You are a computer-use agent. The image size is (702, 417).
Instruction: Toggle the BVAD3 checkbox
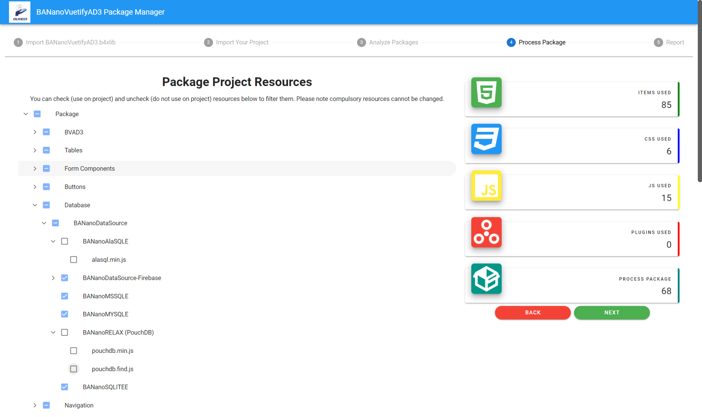(46, 132)
